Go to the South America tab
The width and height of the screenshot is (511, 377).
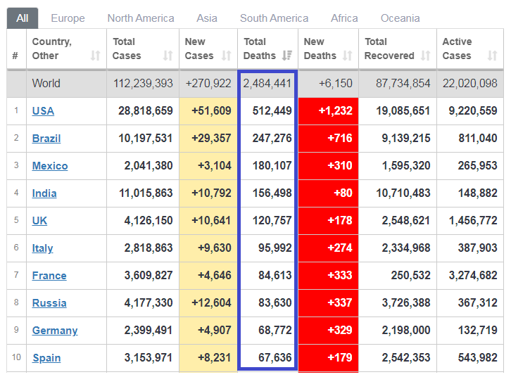click(274, 18)
